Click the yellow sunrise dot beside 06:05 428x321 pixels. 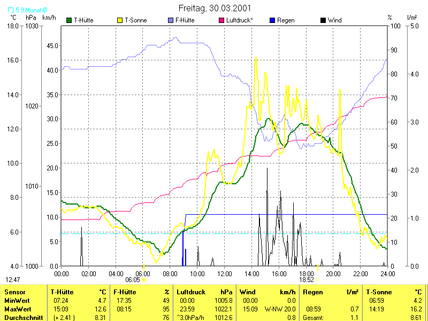click(144, 279)
